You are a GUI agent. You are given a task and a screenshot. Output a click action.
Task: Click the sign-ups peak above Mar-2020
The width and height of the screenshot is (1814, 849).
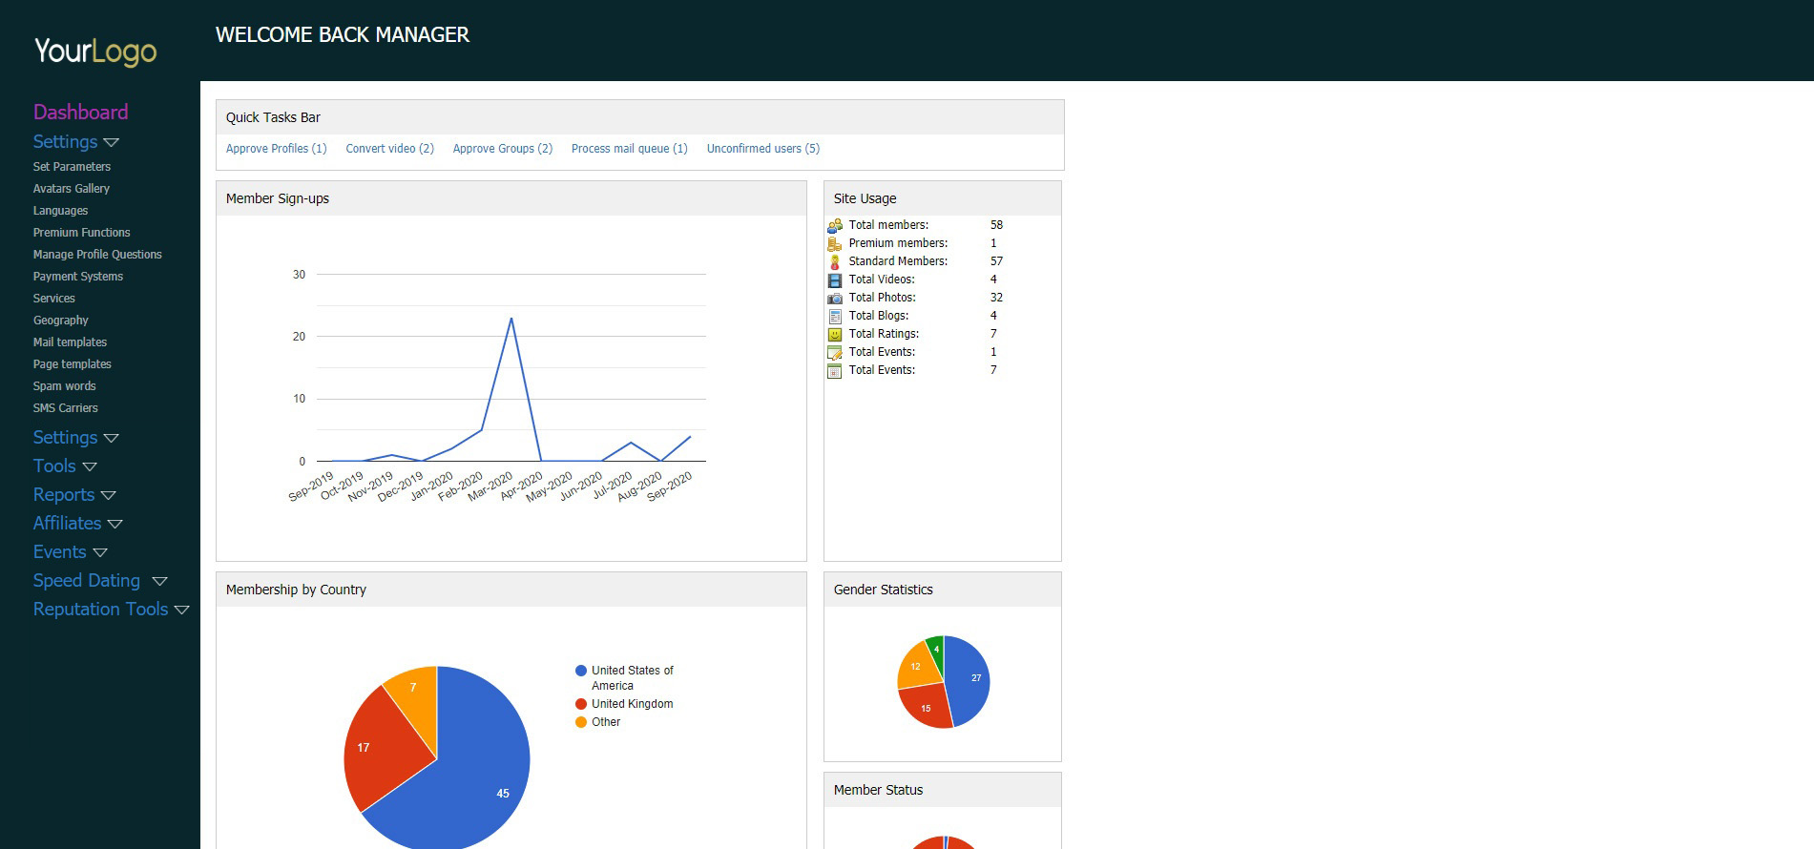click(511, 319)
